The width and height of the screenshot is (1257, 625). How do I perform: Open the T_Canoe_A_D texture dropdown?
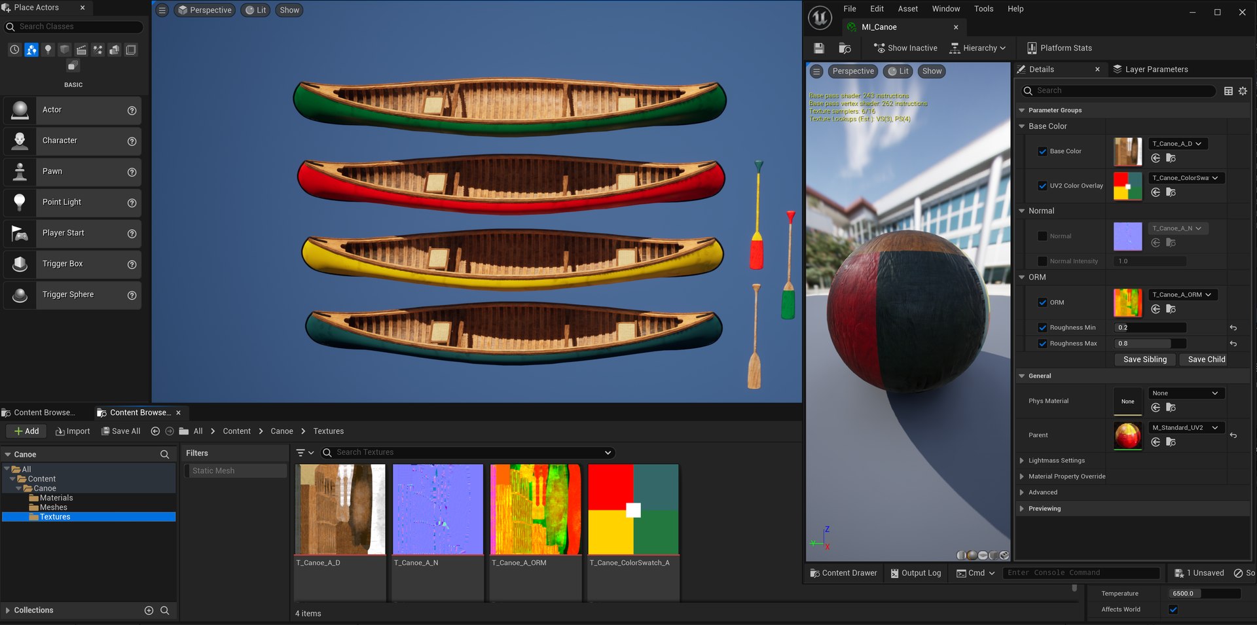click(x=1177, y=143)
